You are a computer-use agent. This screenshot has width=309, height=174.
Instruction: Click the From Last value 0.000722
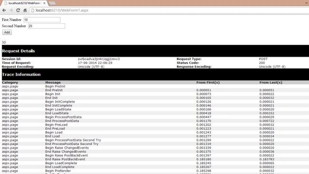click(x=267, y=121)
